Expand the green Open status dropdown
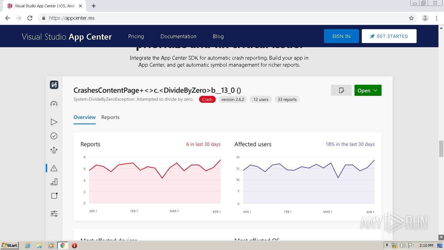Image resolution: width=444 pixels, height=250 pixels. coord(368,90)
